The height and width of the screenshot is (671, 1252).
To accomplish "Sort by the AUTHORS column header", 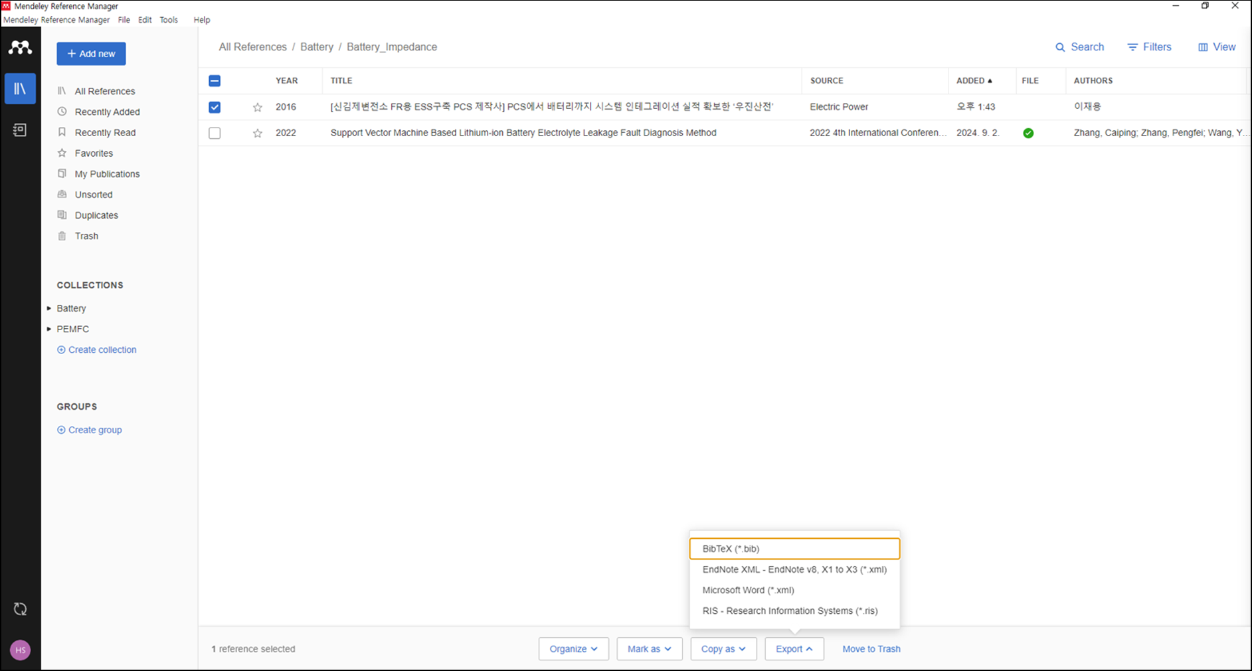I will click(x=1093, y=80).
